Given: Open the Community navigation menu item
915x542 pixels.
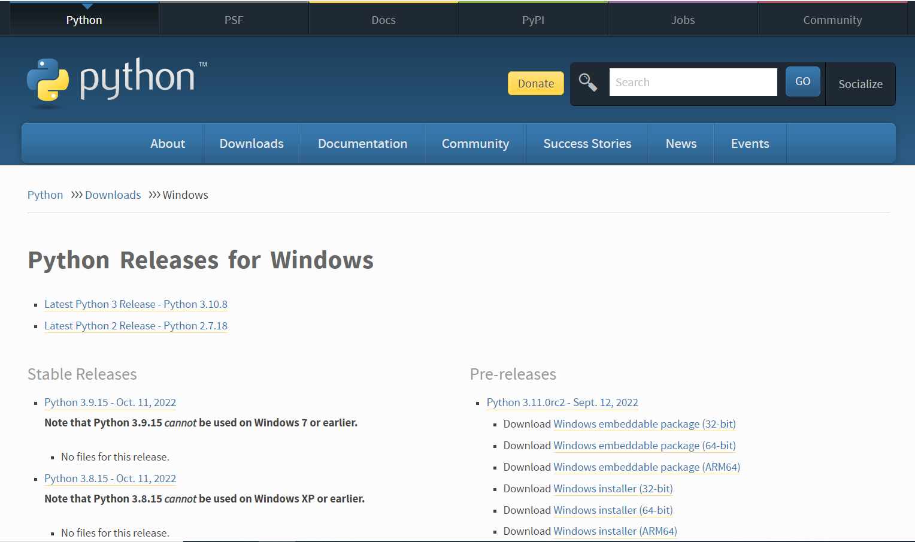Looking at the screenshot, I should click(475, 144).
